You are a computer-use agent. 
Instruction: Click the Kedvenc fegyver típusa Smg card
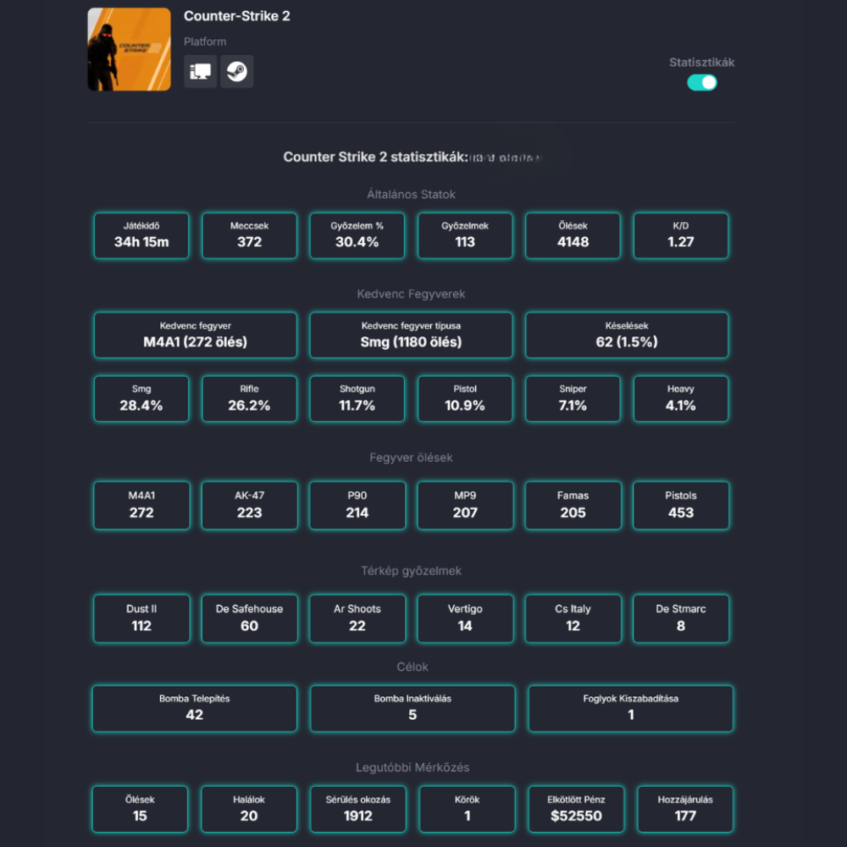tap(411, 335)
